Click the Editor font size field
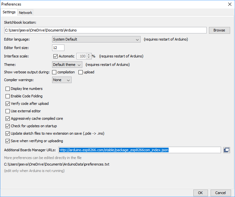The image size is (235, 197). pos(58,48)
